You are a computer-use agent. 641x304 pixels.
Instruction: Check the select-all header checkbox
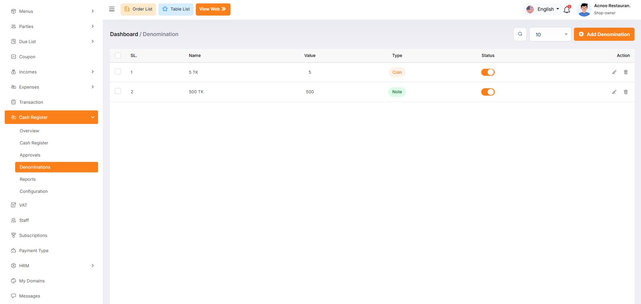pos(118,56)
